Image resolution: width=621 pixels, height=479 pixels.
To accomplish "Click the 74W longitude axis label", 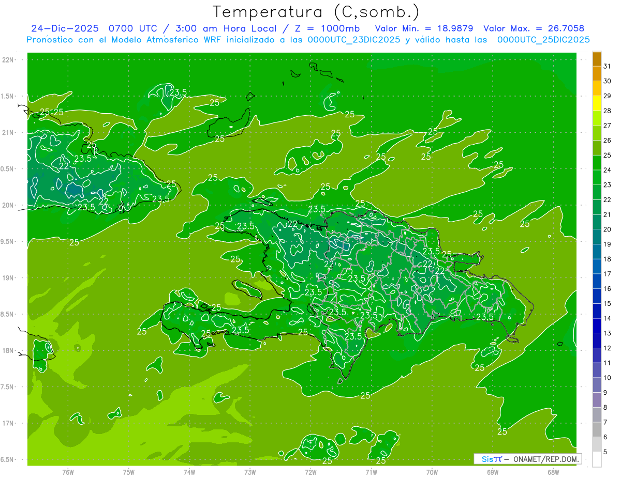I will click(x=189, y=472).
